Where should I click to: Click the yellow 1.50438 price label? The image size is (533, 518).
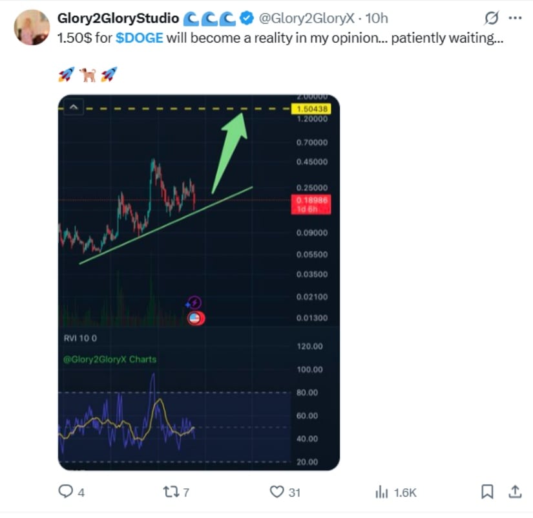[311, 109]
